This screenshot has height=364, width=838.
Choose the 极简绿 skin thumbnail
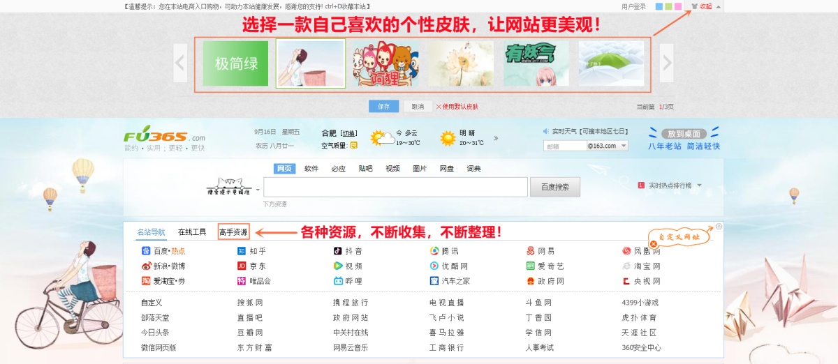pyautogui.click(x=235, y=63)
